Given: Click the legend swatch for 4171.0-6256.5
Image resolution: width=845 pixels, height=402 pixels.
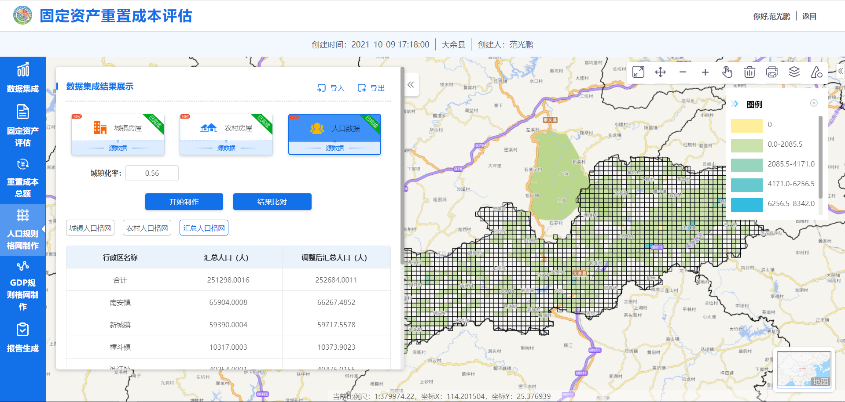Looking at the screenshot, I should (747, 185).
